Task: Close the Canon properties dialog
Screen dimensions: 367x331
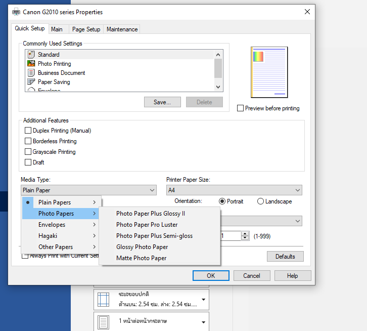Action: [x=307, y=12]
